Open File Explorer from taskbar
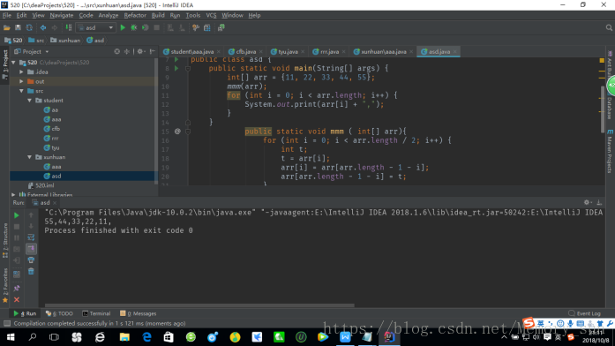 click(x=124, y=337)
